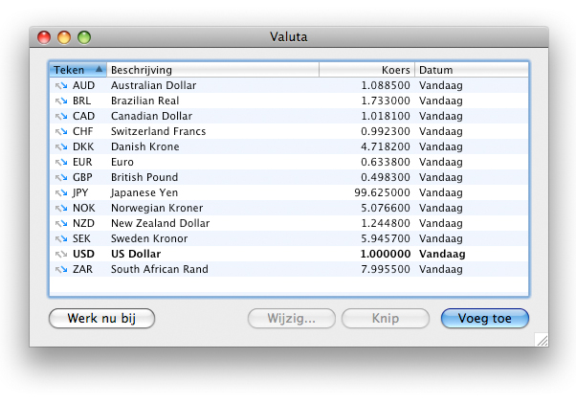Click the update arrows icon beside CAD
Screen dimensions: 576x404
[61, 116]
